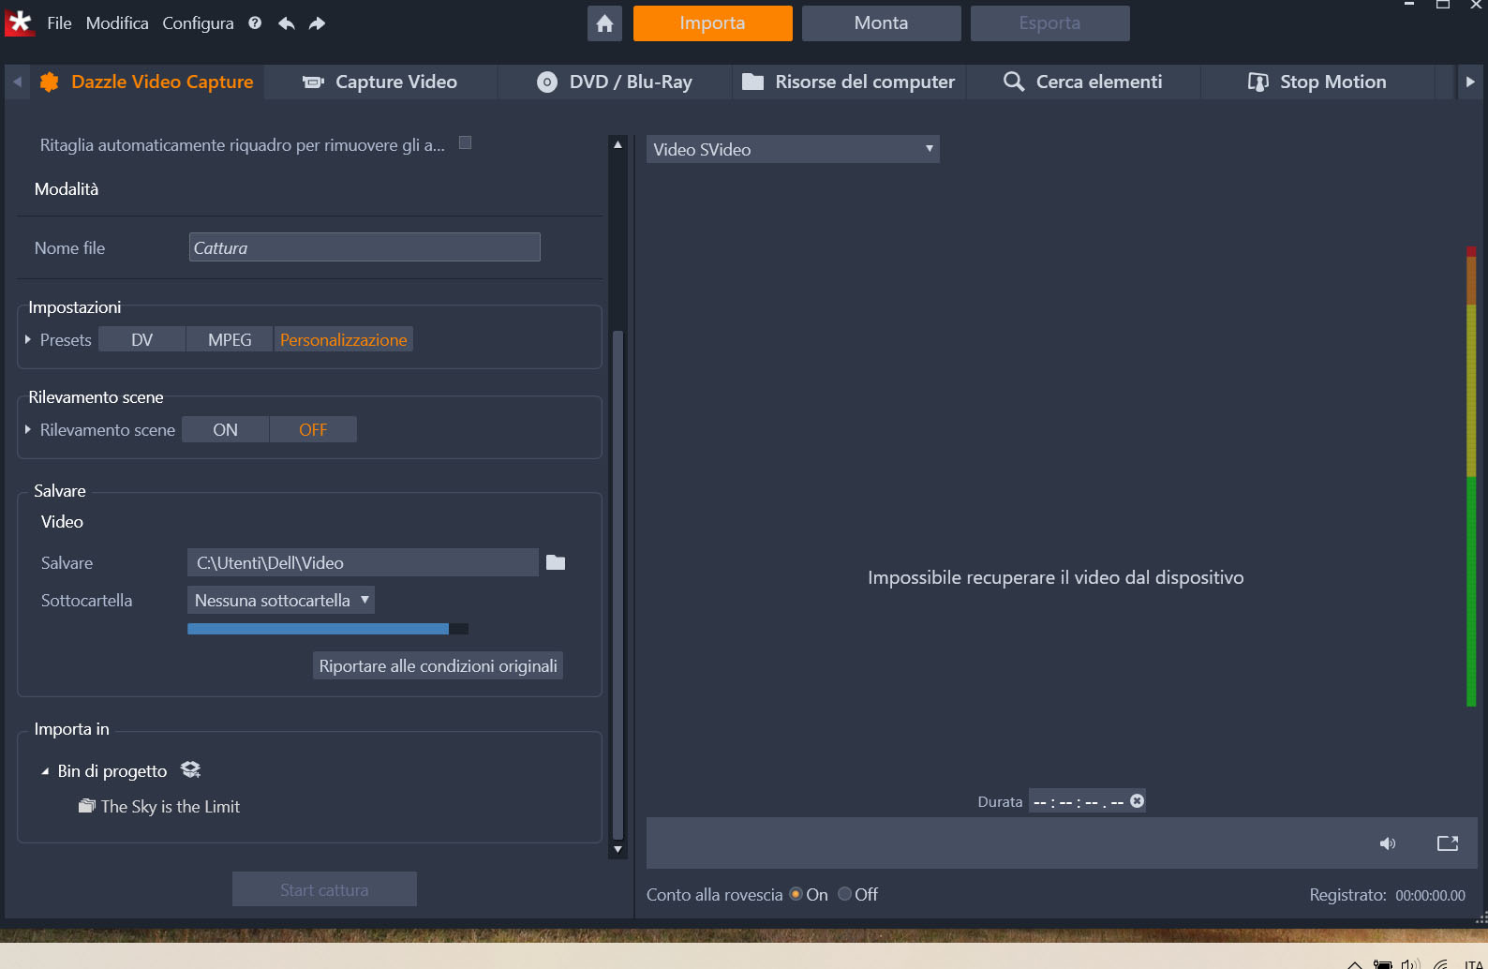Expand the Presets settings arrow
Image resolution: width=1488 pixels, height=969 pixels.
coord(28,339)
